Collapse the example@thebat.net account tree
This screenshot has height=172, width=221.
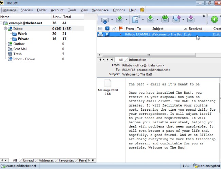coord(2,23)
